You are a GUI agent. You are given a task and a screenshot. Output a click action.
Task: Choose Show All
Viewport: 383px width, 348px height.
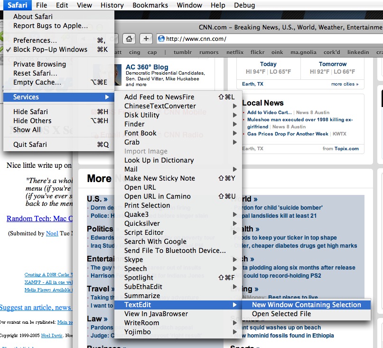(59, 130)
